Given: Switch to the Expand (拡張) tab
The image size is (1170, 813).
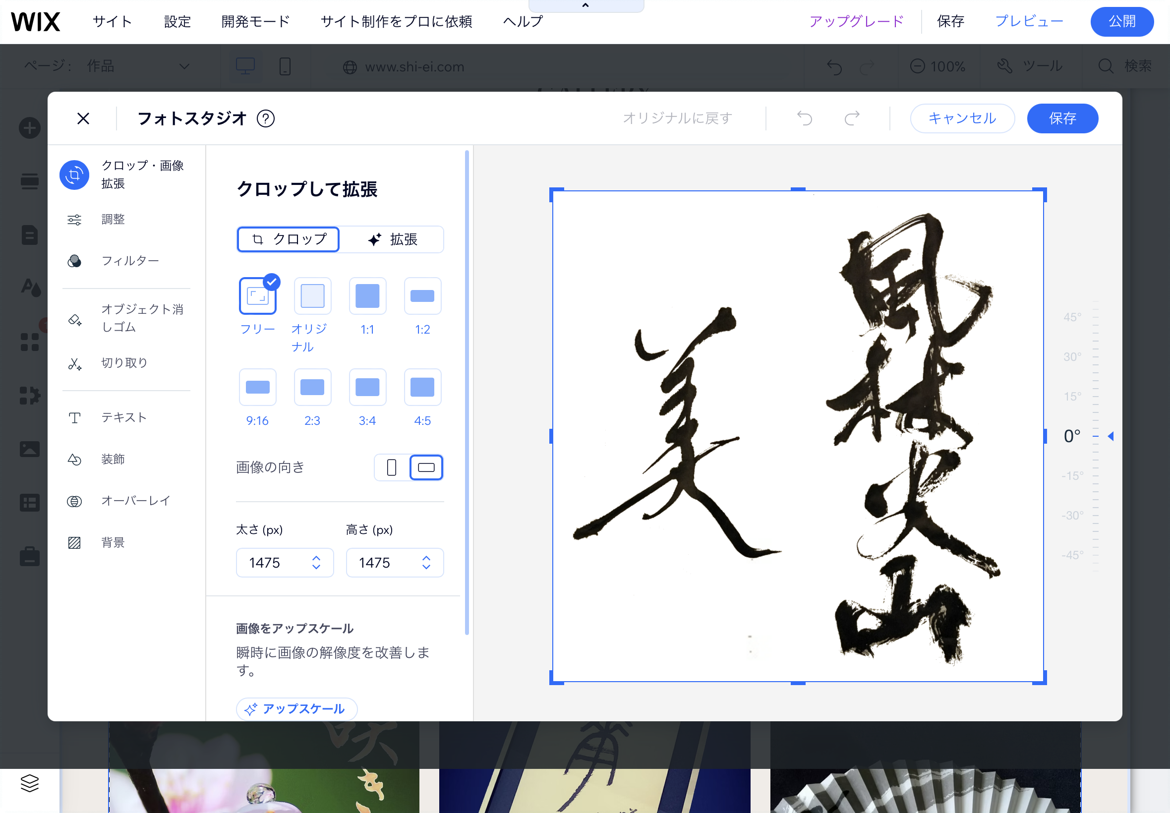Looking at the screenshot, I should 392,240.
